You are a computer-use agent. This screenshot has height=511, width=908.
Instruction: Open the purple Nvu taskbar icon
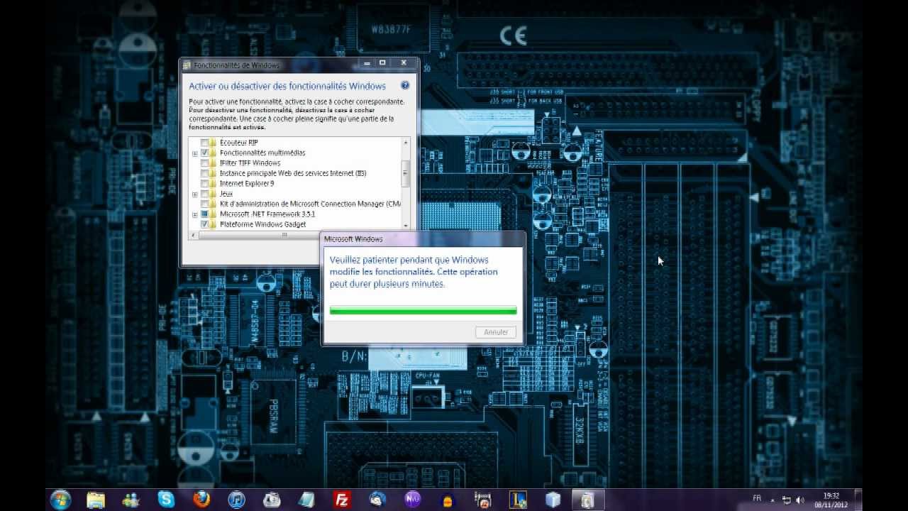(x=412, y=500)
